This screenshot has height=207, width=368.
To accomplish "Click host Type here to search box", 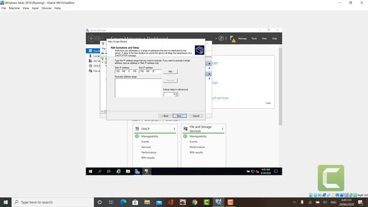I will [52, 202].
